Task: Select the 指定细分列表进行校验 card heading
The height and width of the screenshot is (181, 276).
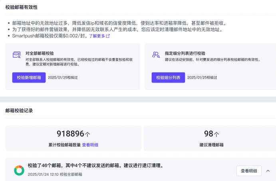Action: (x=185, y=53)
